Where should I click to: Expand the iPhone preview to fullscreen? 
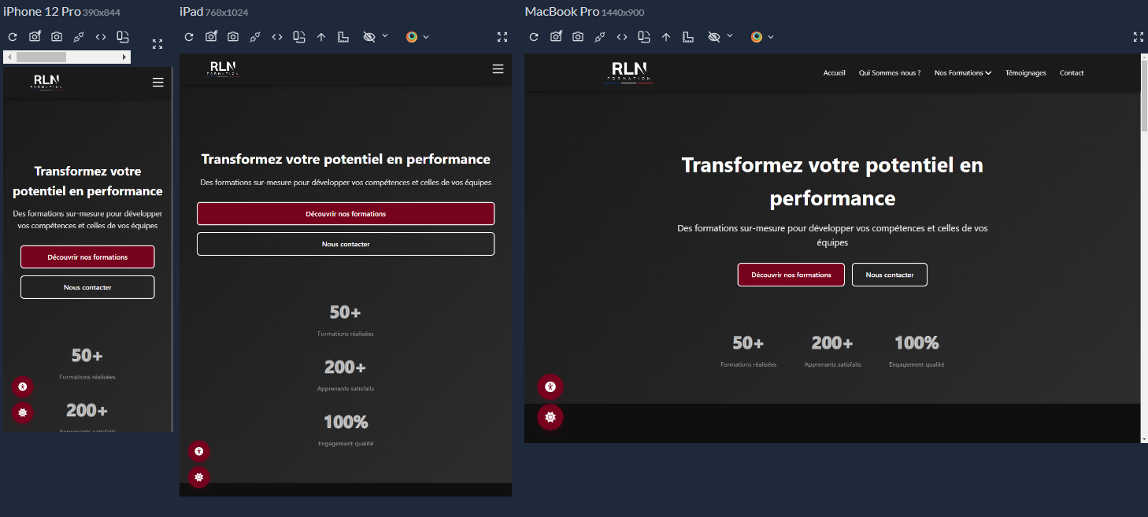pyautogui.click(x=157, y=44)
